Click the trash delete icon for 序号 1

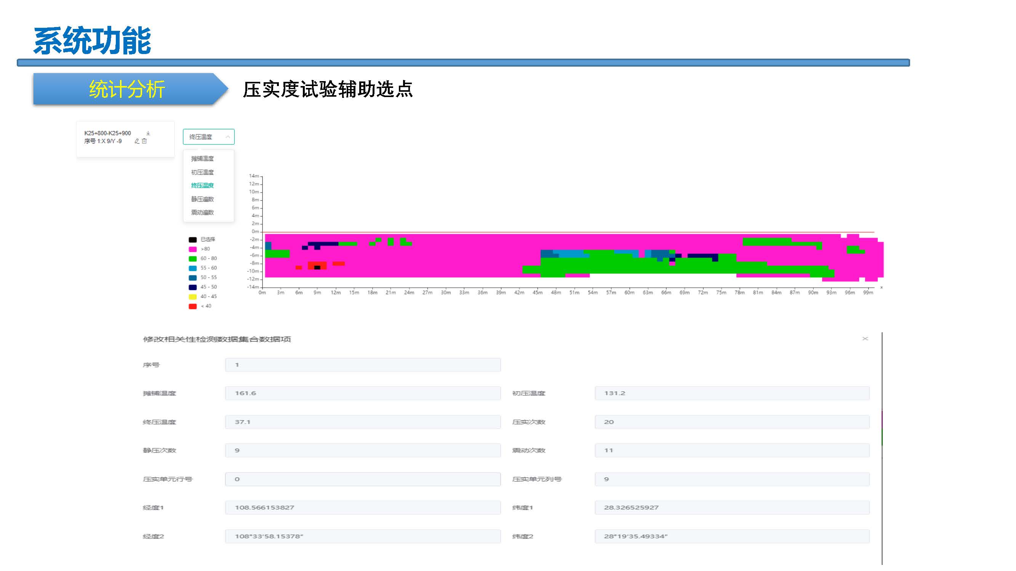(x=144, y=141)
